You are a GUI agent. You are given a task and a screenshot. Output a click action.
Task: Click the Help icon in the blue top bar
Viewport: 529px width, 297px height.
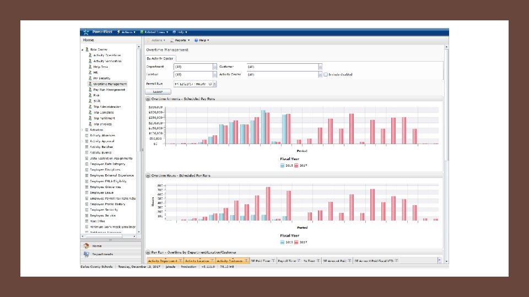(x=175, y=32)
